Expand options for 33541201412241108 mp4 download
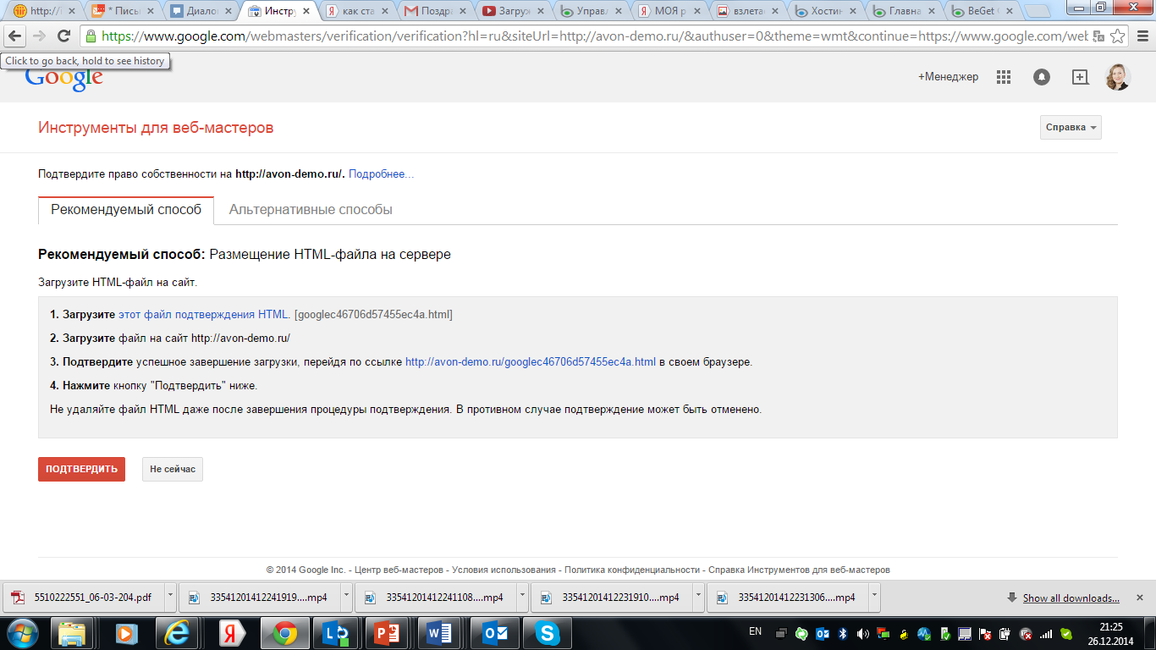Viewport: 1156px width, 650px height. click(522, 598)
